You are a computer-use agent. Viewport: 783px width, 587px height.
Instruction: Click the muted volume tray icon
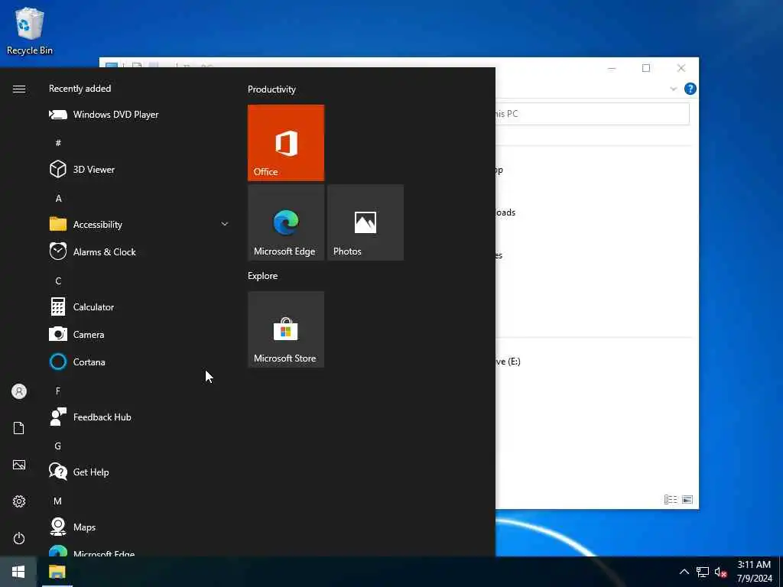(x=720, y=572)
